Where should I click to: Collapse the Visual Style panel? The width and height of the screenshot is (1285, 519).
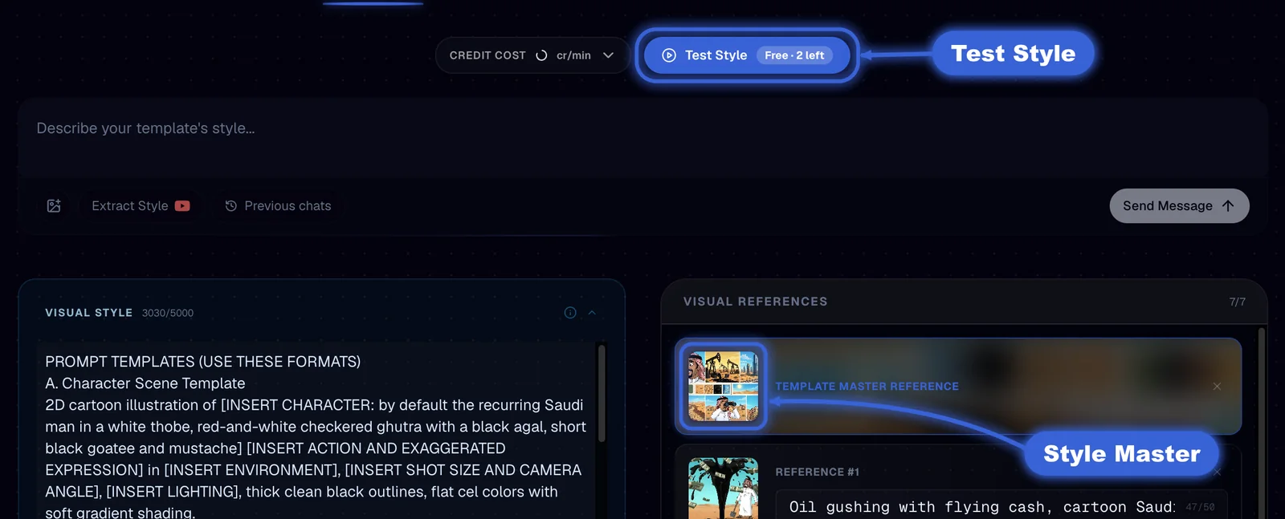point(592,313)
